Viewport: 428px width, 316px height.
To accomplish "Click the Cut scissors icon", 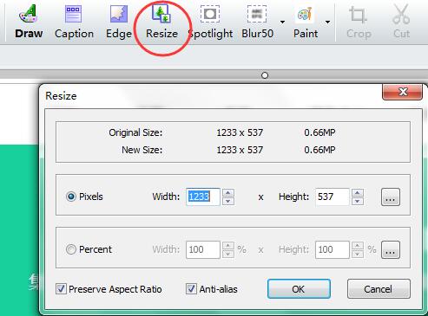I will (401, 14).
